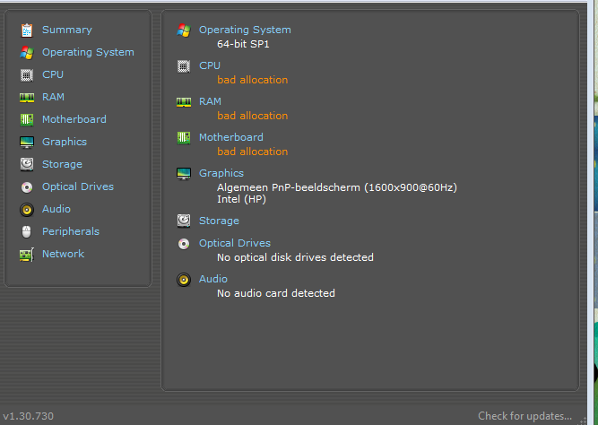Click the Storage hard drive sidebar icon
Screen dimensions: 598x425
tap(27, 164)
